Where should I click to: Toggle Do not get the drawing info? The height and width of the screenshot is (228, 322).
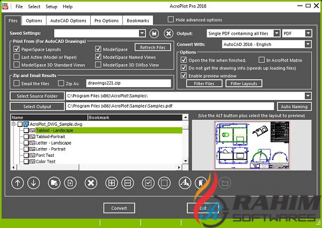point(184,67)
